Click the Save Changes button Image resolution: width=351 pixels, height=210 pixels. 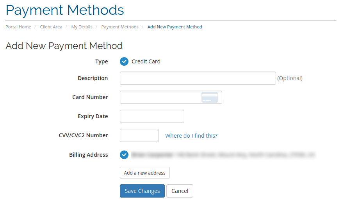click(142, 191)
